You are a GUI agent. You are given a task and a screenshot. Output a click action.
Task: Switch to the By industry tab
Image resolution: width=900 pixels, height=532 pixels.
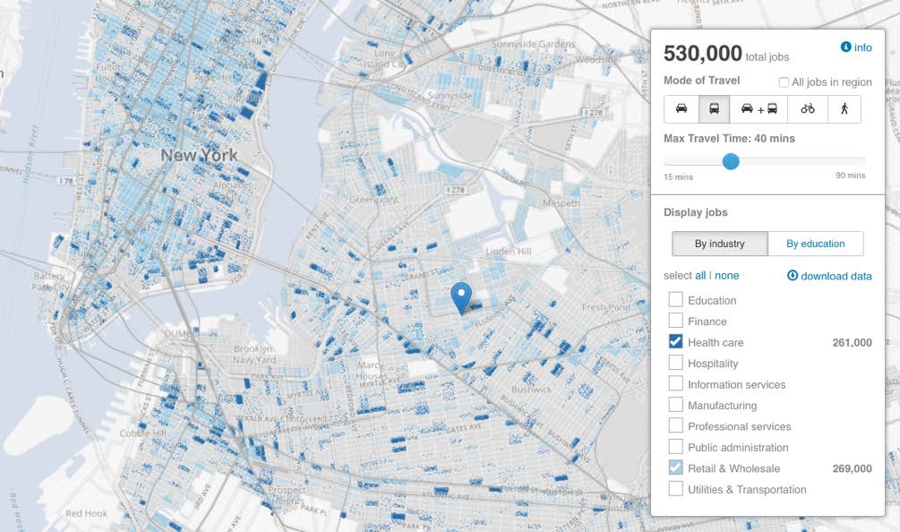click(720, 244)
